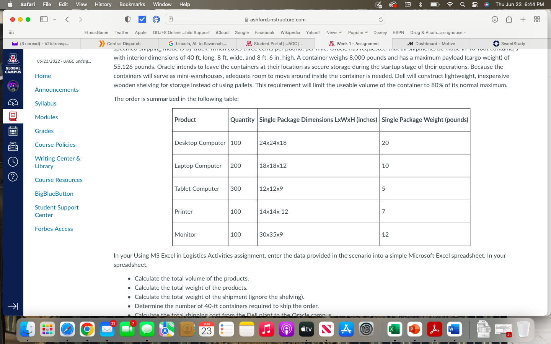Open the History clock icon in global navigation
This screenshot has width=551, height=344.
pos(13,162)
